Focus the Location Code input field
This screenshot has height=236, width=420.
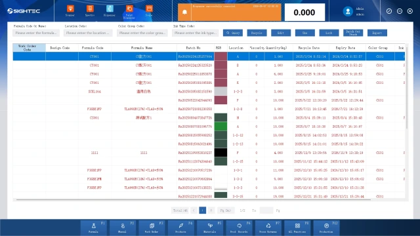click(x=88, y=33)
